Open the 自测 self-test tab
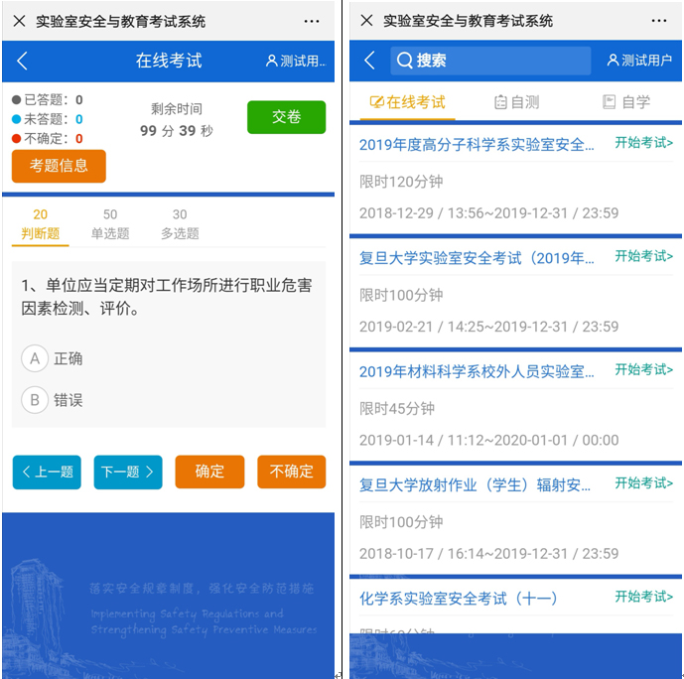This screenshot has height=679, width=684. click(516, 102)
